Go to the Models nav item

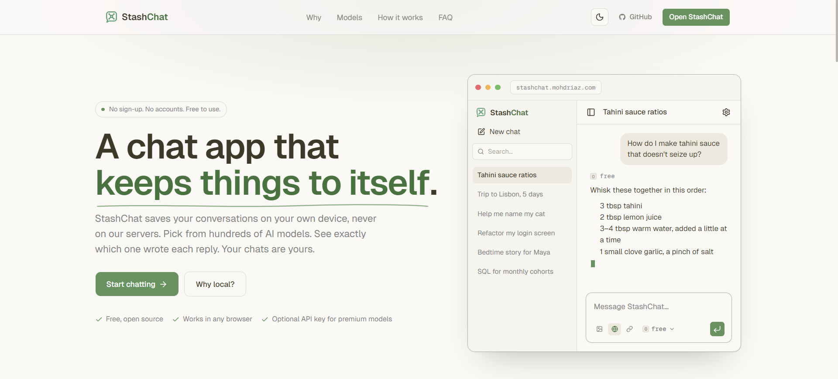pos(350,17)
